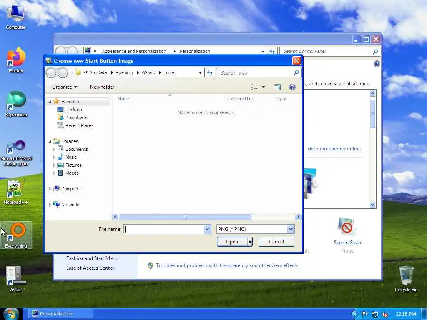
Task: Click the Open button
Action: pos(232,242)
